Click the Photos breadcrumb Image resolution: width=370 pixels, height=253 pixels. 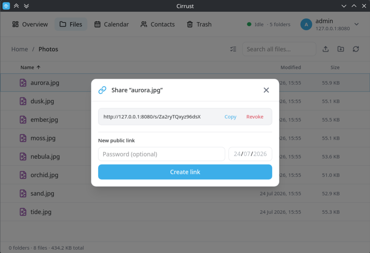(48, 49)
